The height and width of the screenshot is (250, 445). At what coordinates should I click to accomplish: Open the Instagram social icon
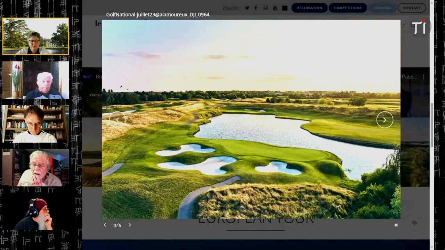pos(266,8)
